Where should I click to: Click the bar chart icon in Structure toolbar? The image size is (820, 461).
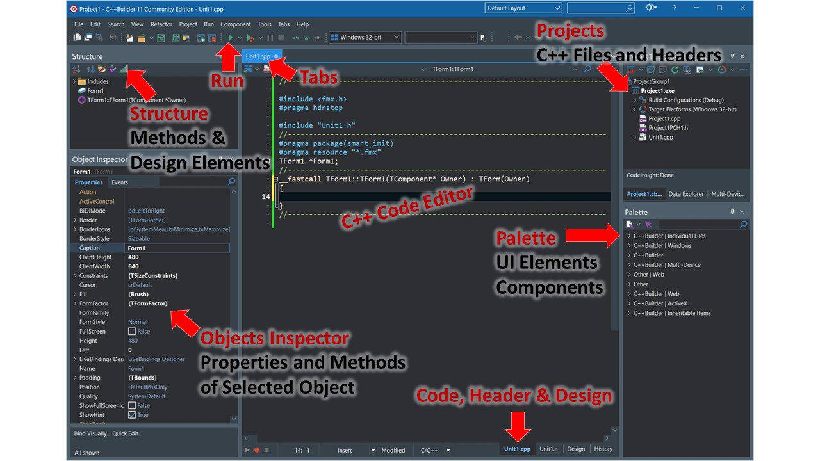(124, 69)
